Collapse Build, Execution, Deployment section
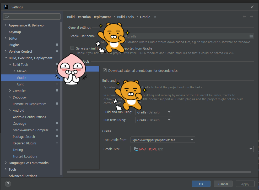The image size is (259, 190). 6,58
